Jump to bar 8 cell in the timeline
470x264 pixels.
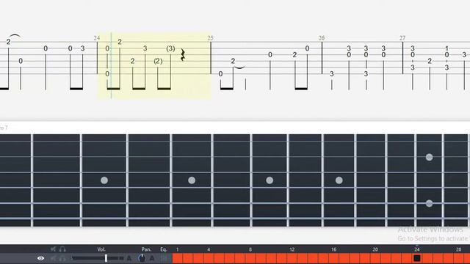(250, 258)
